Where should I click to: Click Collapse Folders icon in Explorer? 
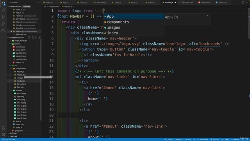(x=39, y=38)
